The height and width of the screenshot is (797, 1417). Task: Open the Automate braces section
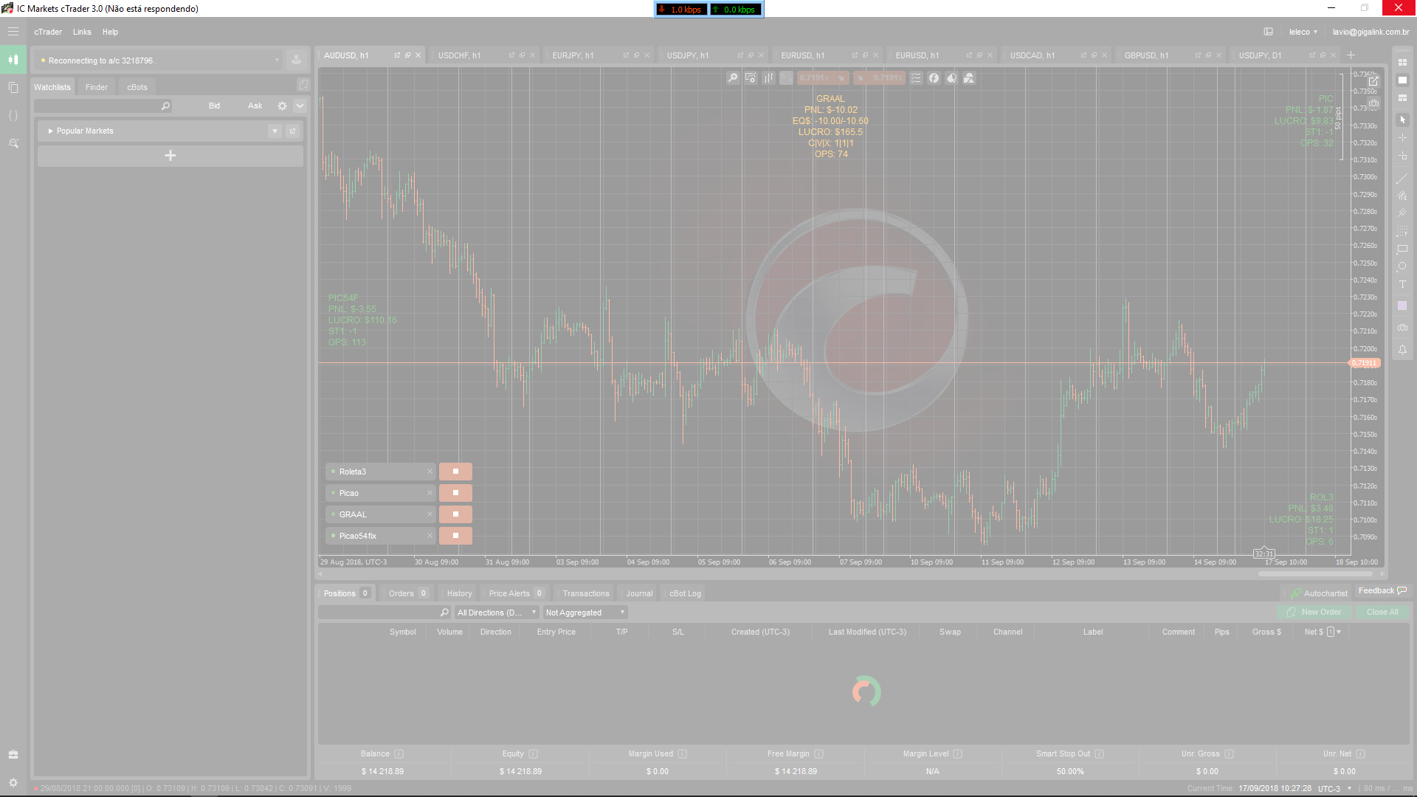(13, 115)
